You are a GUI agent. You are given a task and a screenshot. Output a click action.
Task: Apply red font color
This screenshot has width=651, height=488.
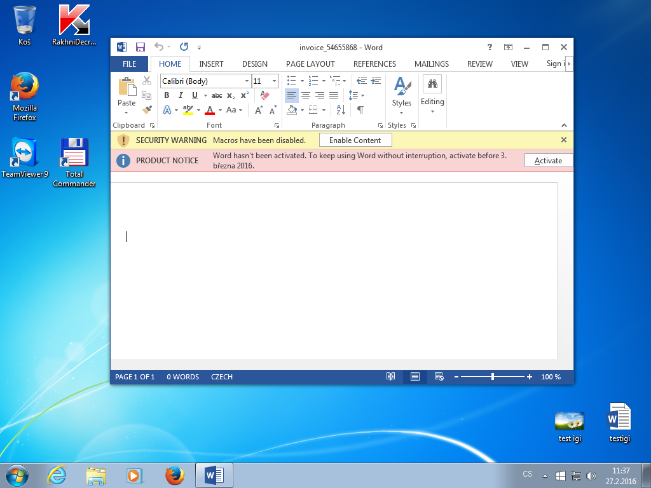(210, 110)
